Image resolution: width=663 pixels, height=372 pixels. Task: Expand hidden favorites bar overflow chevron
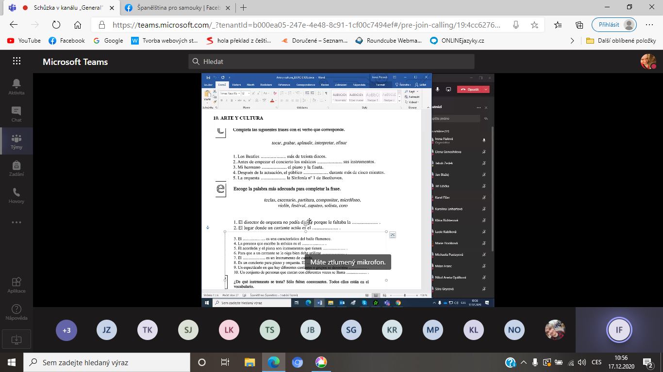[572, 41]
